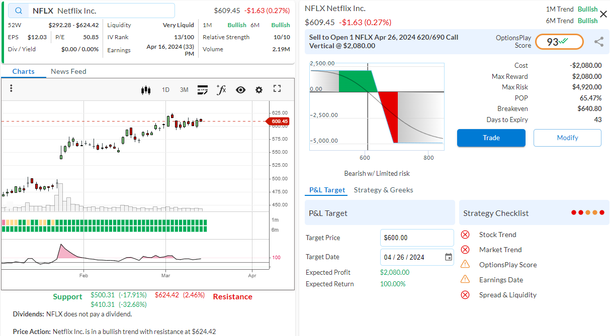Edit the Target Price field
The height and width of the screenshot is (336, 610).
click(x=417, y=238)
